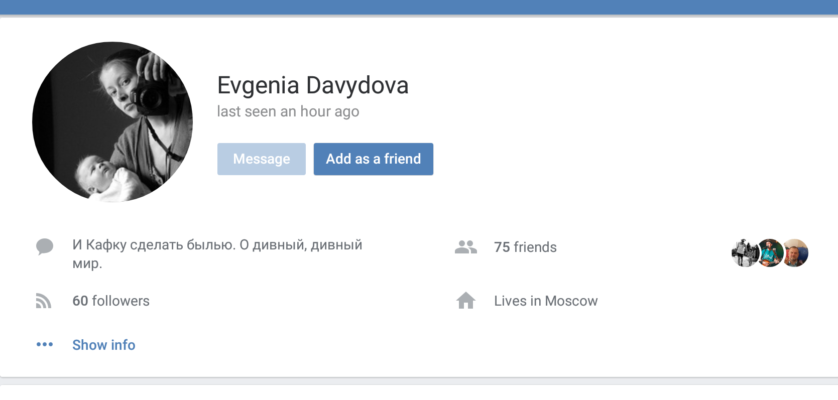Click the Message button

(x=261, y=159)
